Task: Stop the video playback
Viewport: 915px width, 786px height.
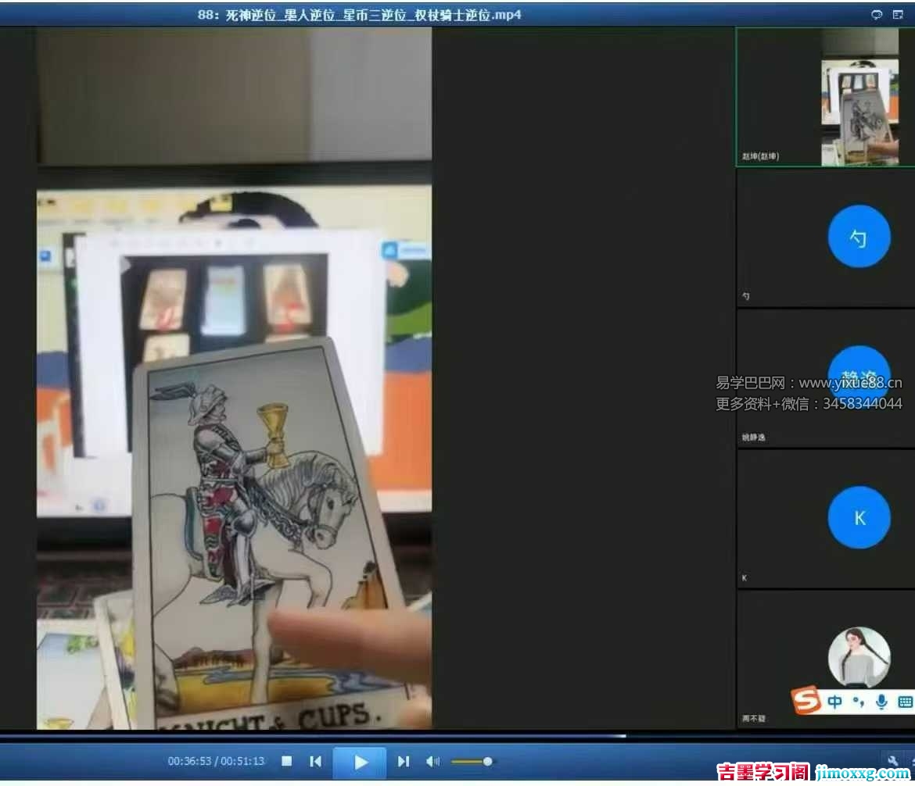Action: click(287, 761)
